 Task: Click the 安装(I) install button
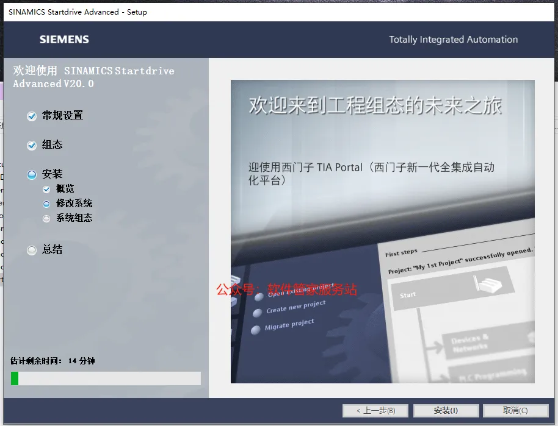point(446,411)
